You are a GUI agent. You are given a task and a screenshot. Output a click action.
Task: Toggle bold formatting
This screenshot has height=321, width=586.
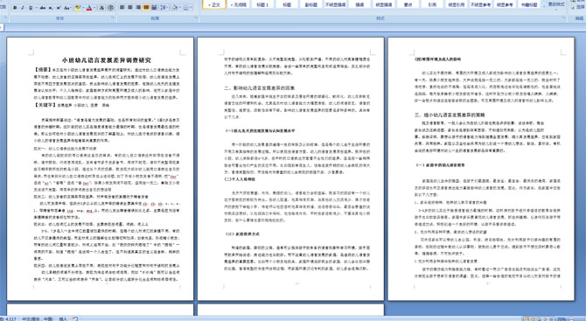15,8
